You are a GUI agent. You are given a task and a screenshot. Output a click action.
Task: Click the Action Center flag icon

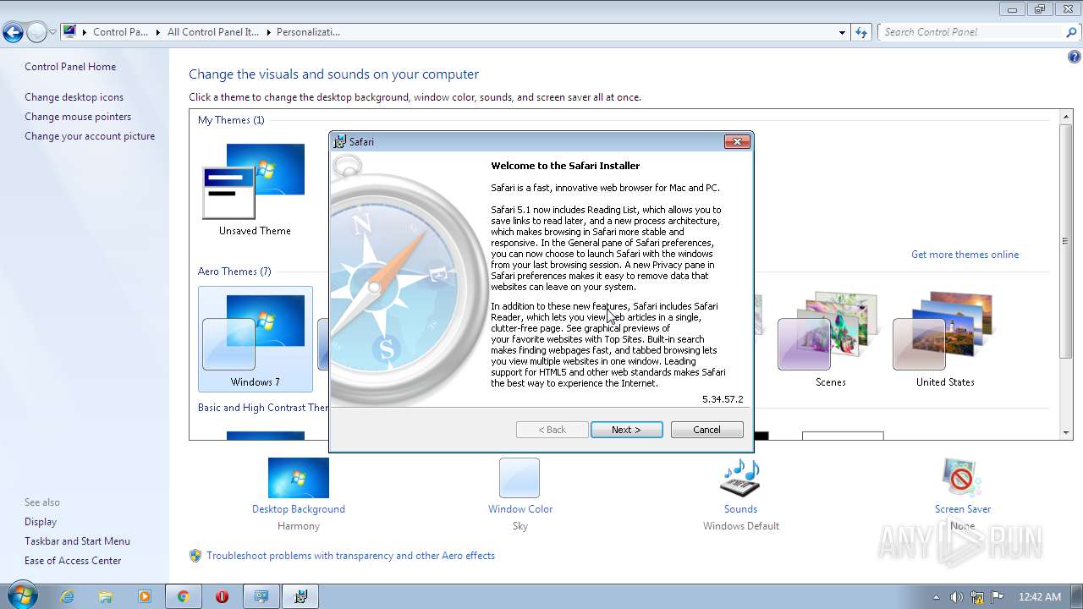tap(998, 596)
